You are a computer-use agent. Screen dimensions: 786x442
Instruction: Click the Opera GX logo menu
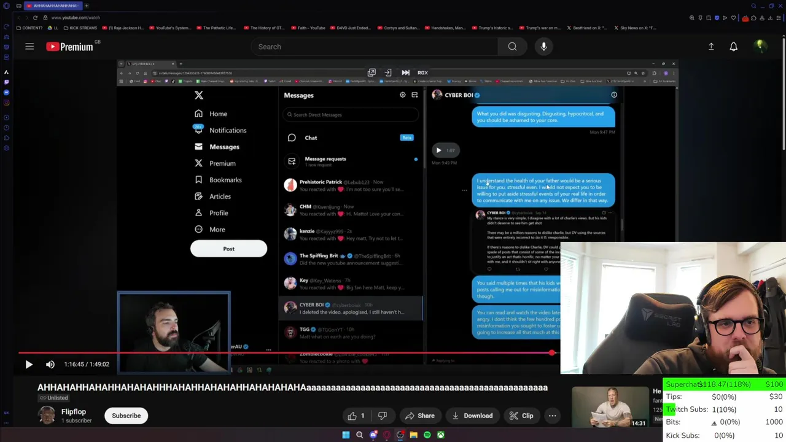pyautogui.click(x=6, y=6)
